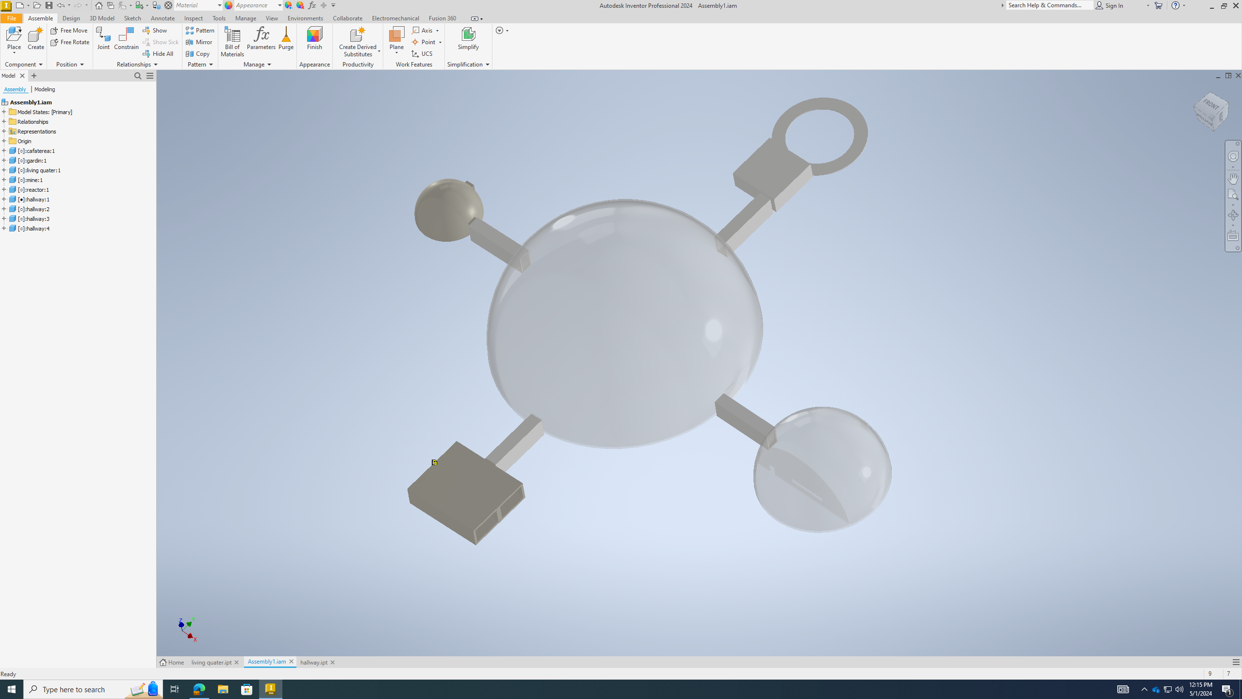1242x699 pixels.
Task: Open the Inspect ribbon tab
Action: 193,18
